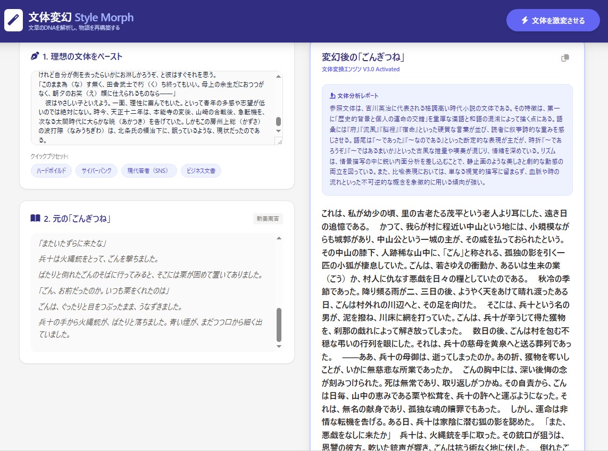Image resolution: width=608 pixels, height=451 pixels.
Task: Click the pen-nib icon beside 理想の文体をペースト
Action: pyautogui.click(x=35, y=56)
